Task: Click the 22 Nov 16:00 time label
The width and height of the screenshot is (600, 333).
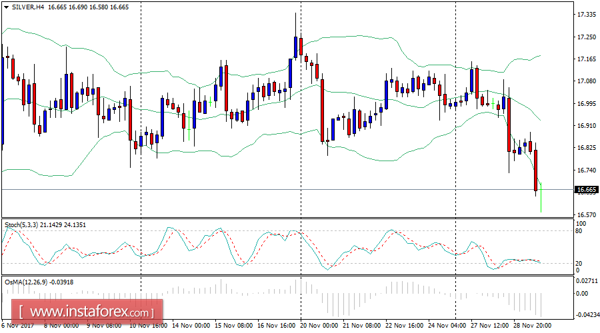Action: tap(404, 326)
